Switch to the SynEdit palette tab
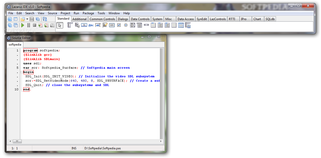The height and width of the screenshot is (158, 321). (x=202, y=19)
